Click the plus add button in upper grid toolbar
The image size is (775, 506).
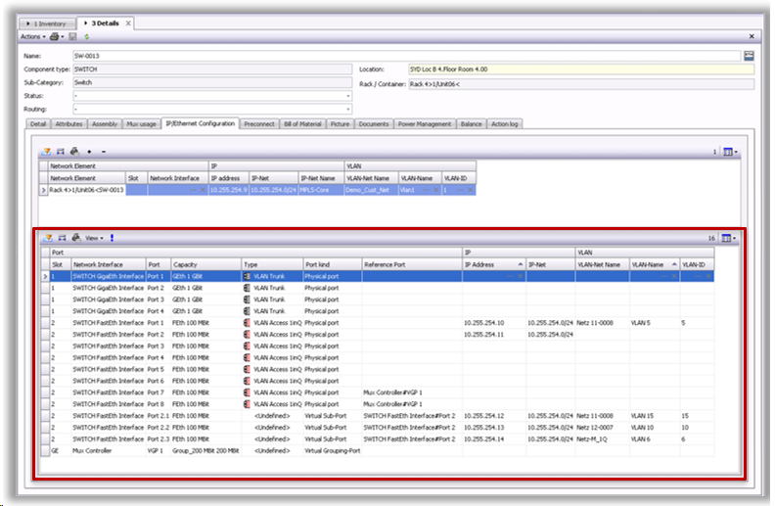tap(89, 152)
